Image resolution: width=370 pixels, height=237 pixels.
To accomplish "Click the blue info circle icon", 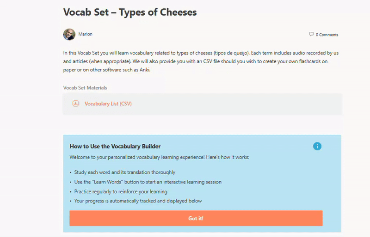I will (317, 146).
